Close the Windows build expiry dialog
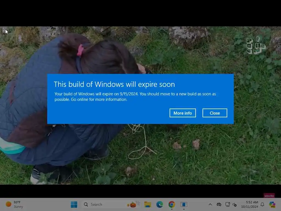Image resolution: width=281 pixels, height=211 pixels. 215,113
